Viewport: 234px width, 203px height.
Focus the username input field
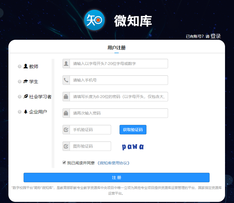coord(119,64)
